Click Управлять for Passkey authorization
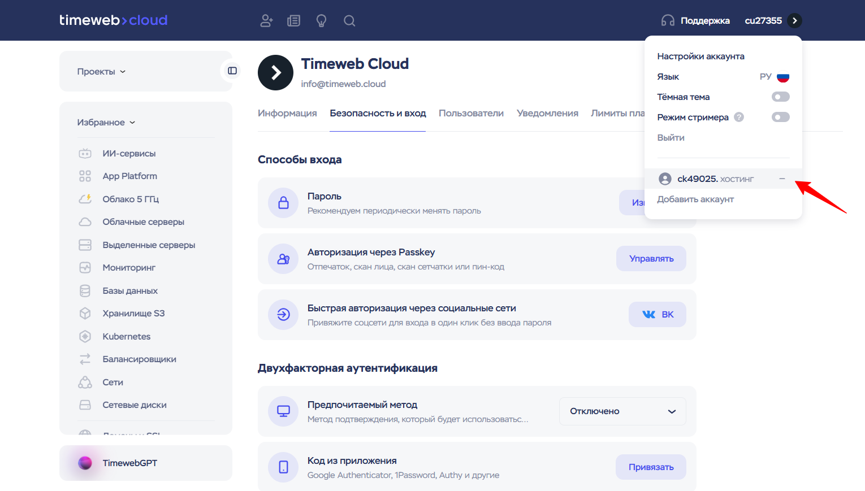This screenshot has width=865, height=491. point(651,258)
